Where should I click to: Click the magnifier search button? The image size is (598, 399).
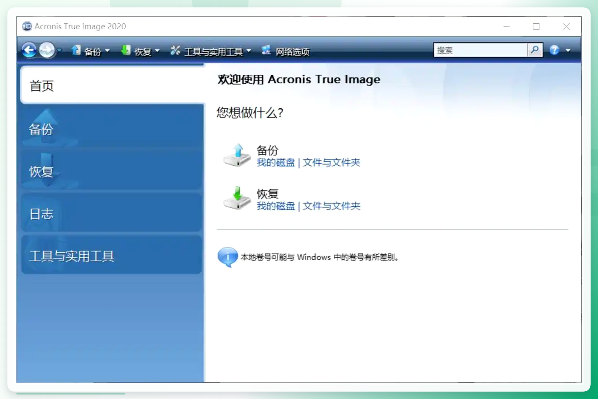pos(535,50)
